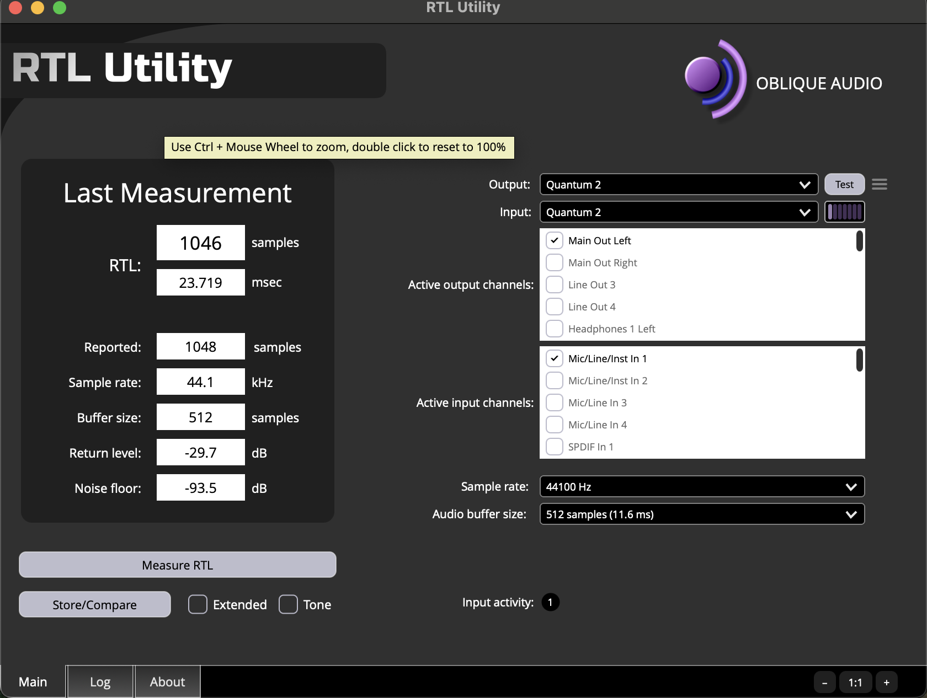Enable the Extended measurement checkbox
The width and height of the screenshot is (927, 698).
pos(198,604)
